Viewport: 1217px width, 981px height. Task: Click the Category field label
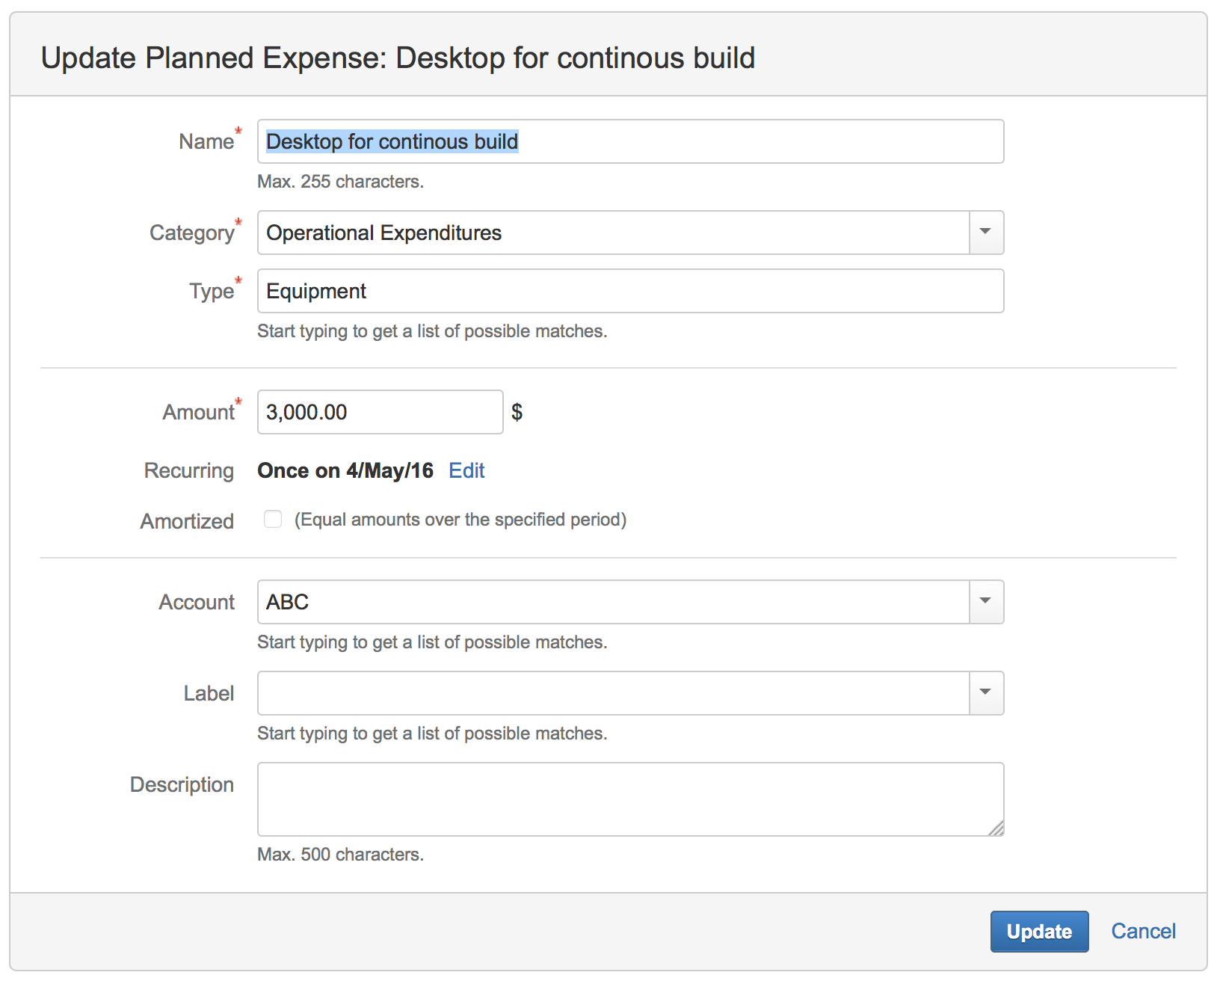[x=191, y=233]
